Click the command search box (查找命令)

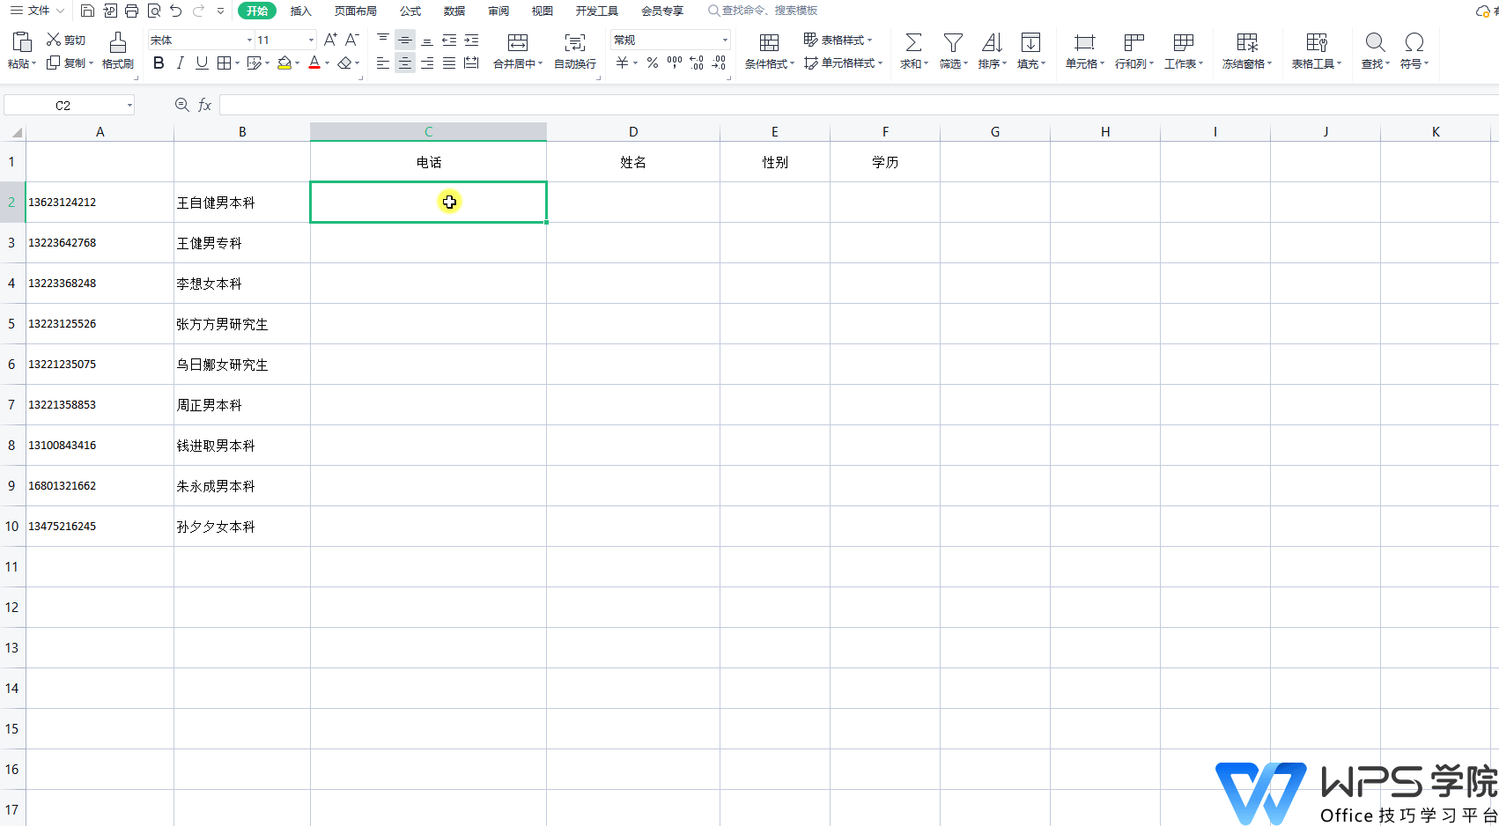(x=764, y=11)
